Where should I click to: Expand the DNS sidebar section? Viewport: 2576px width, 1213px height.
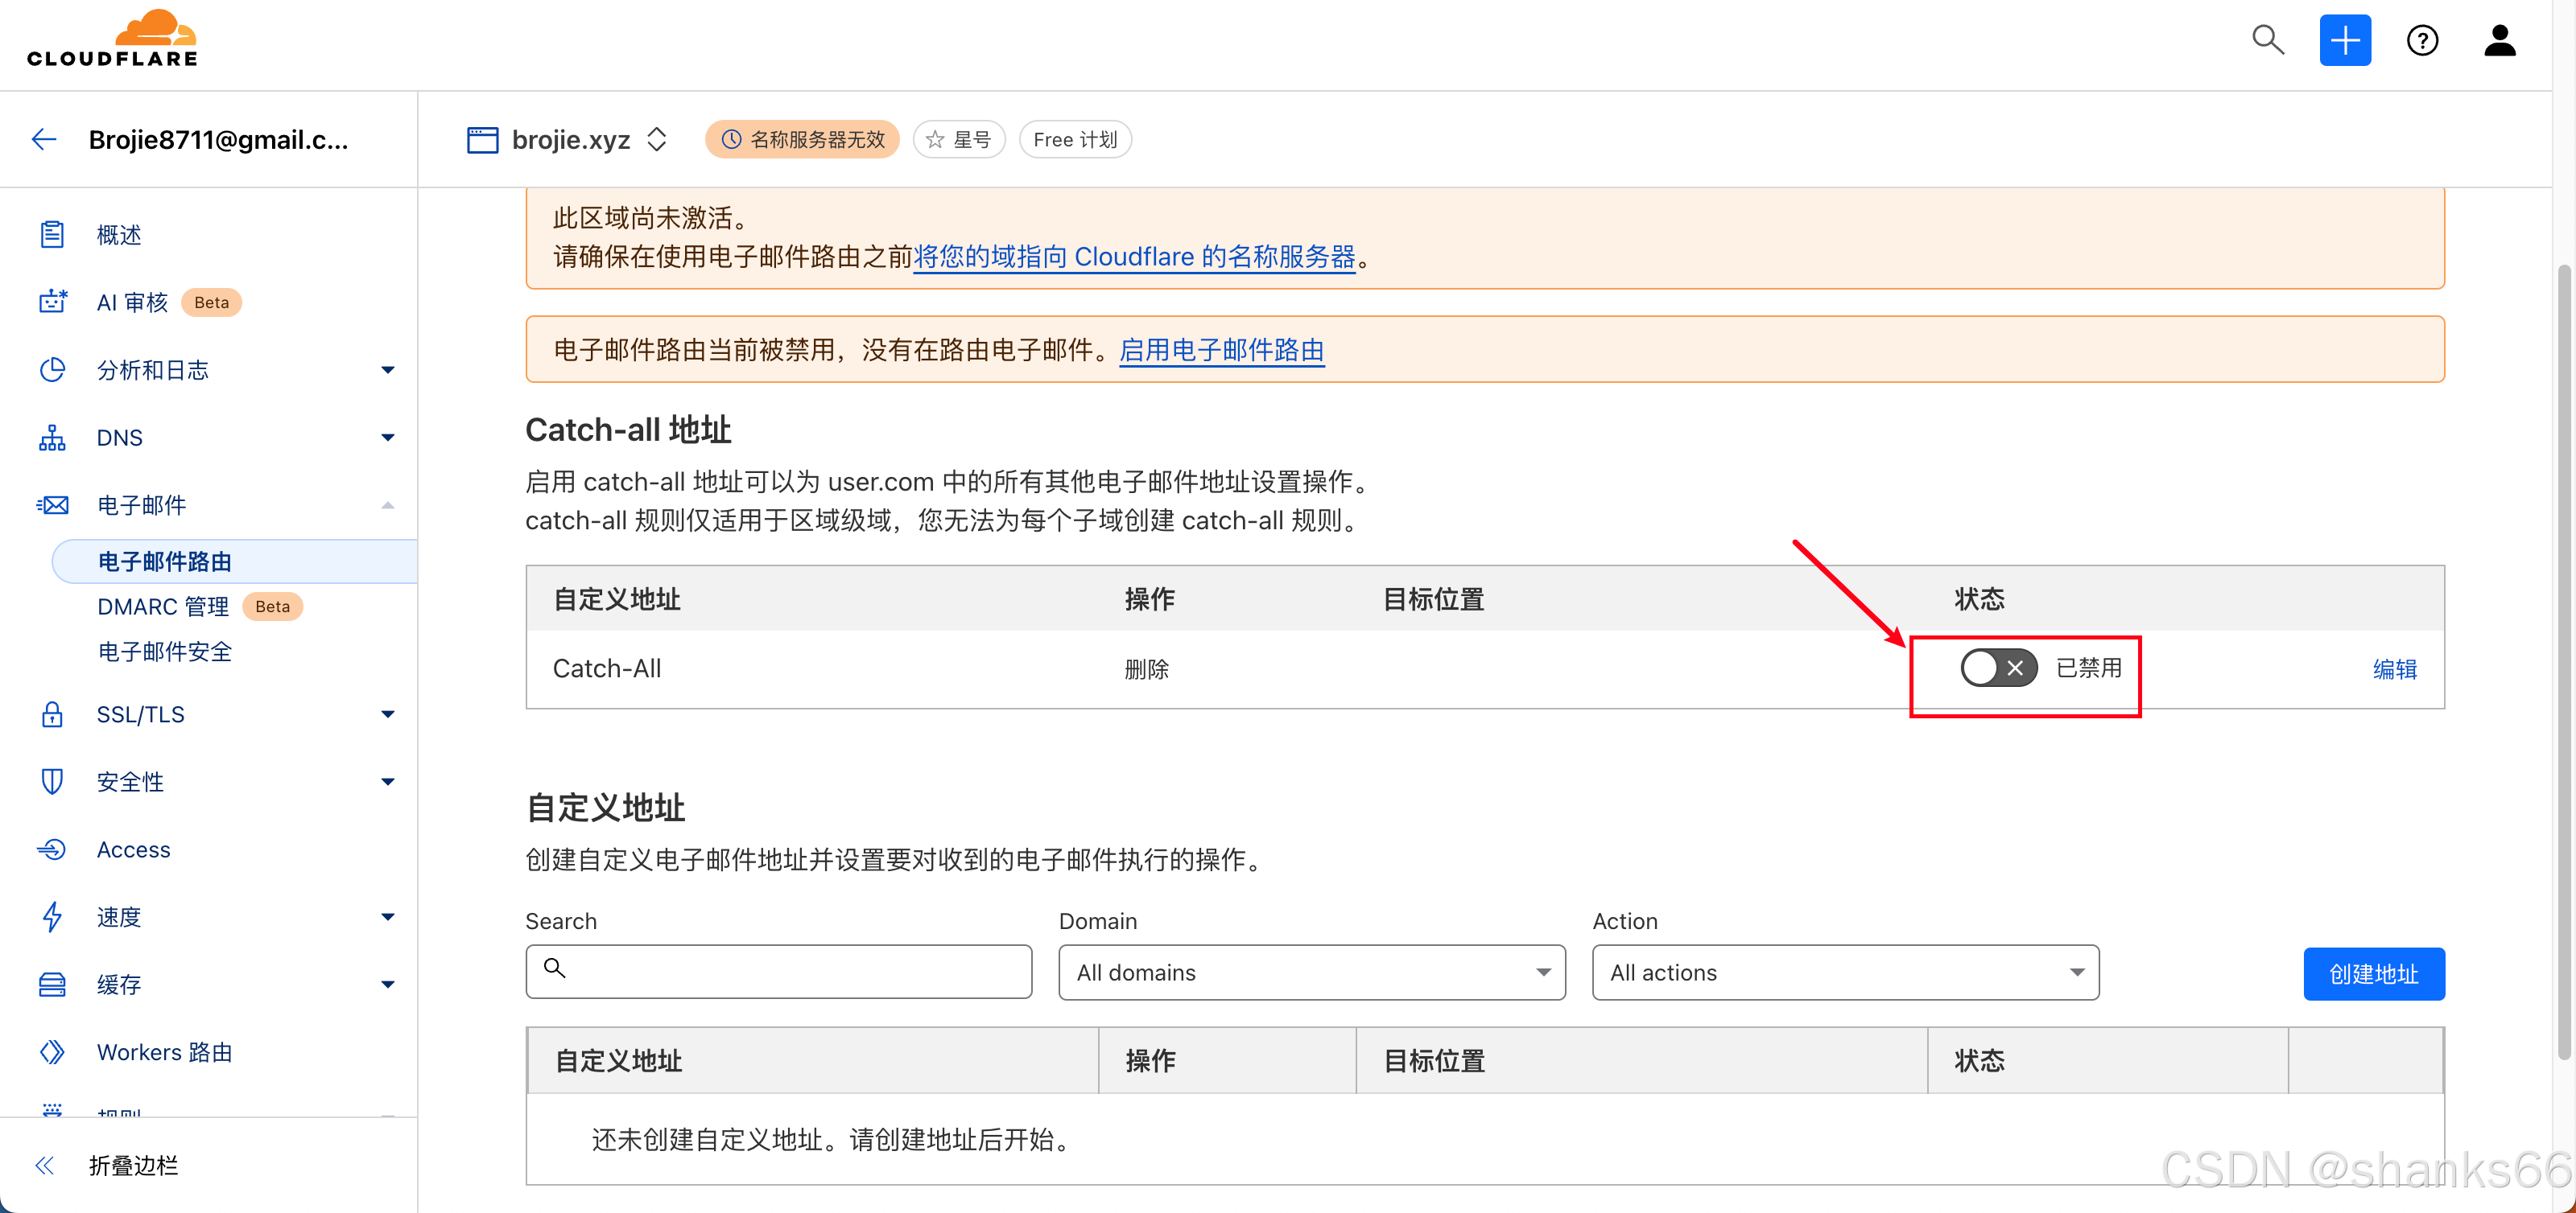388,438
